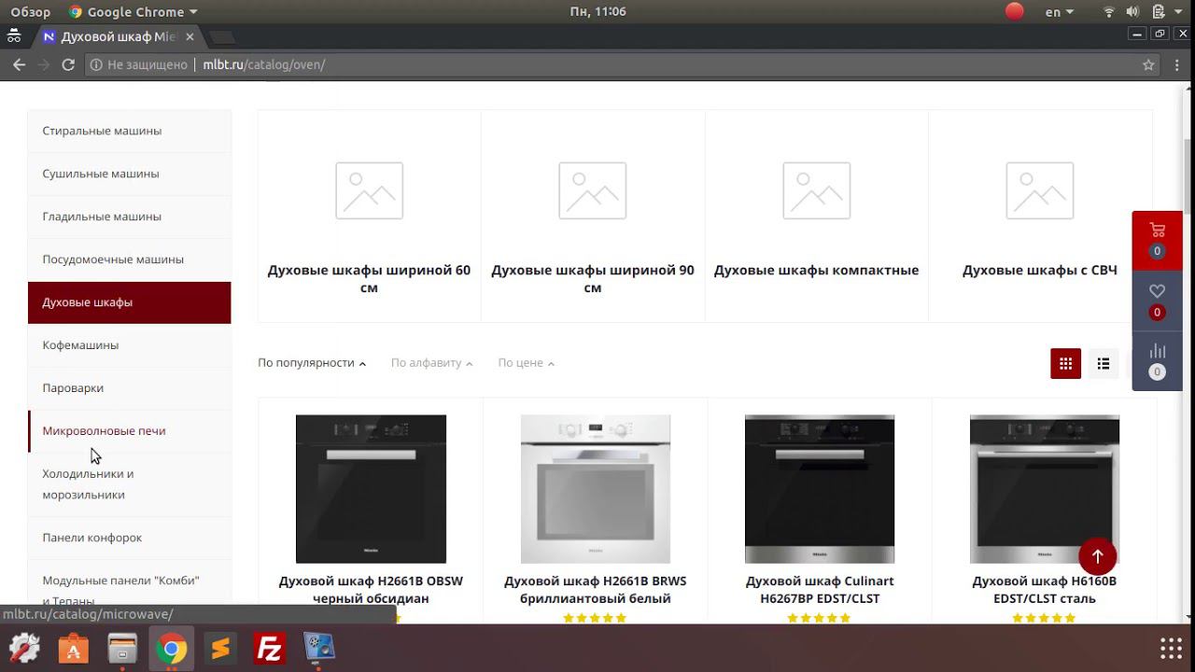Open the Wi-Fi network indicator
Screen dimensions: 1195x672
1109,12
